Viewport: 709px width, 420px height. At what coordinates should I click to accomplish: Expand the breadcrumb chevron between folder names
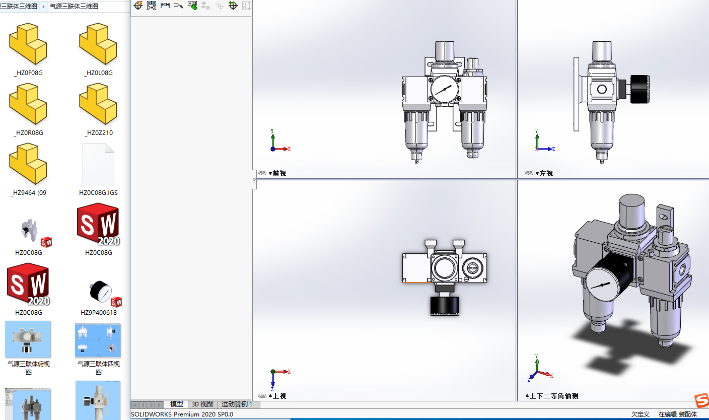tap(44, 7)
